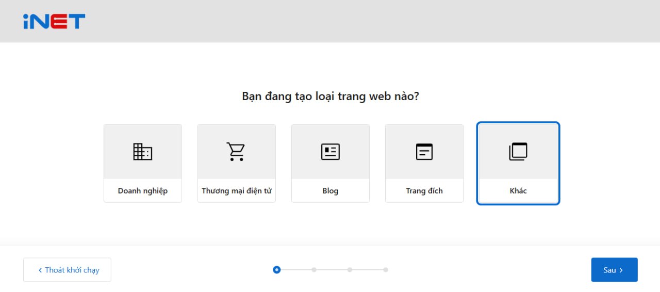Click the first active progress step dot

click(x=277, y=269)
